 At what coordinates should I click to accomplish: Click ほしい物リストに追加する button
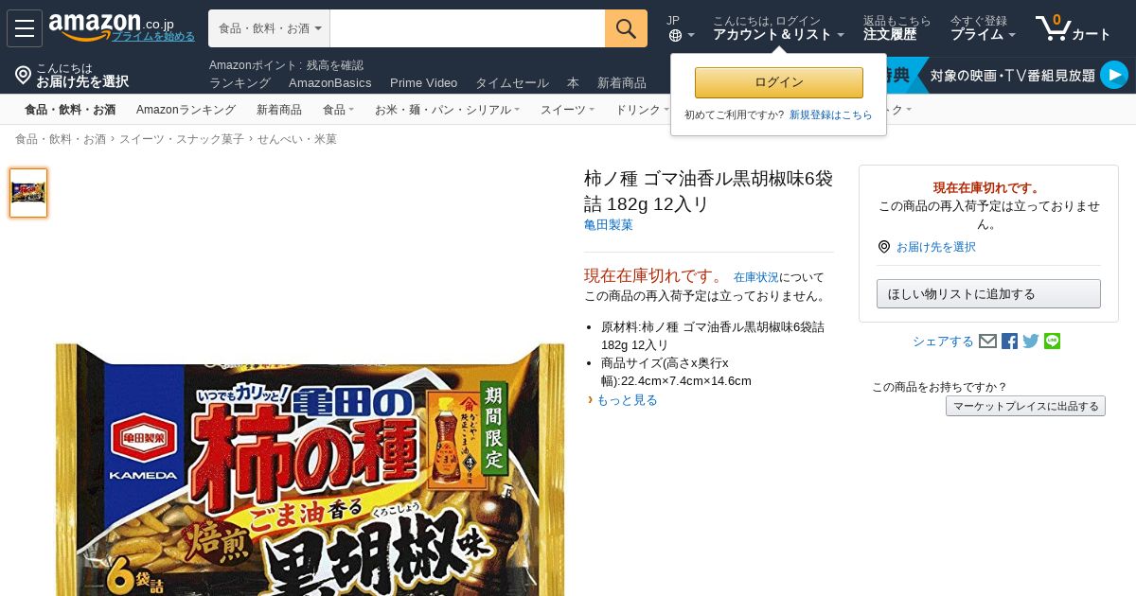pos(988,293)
